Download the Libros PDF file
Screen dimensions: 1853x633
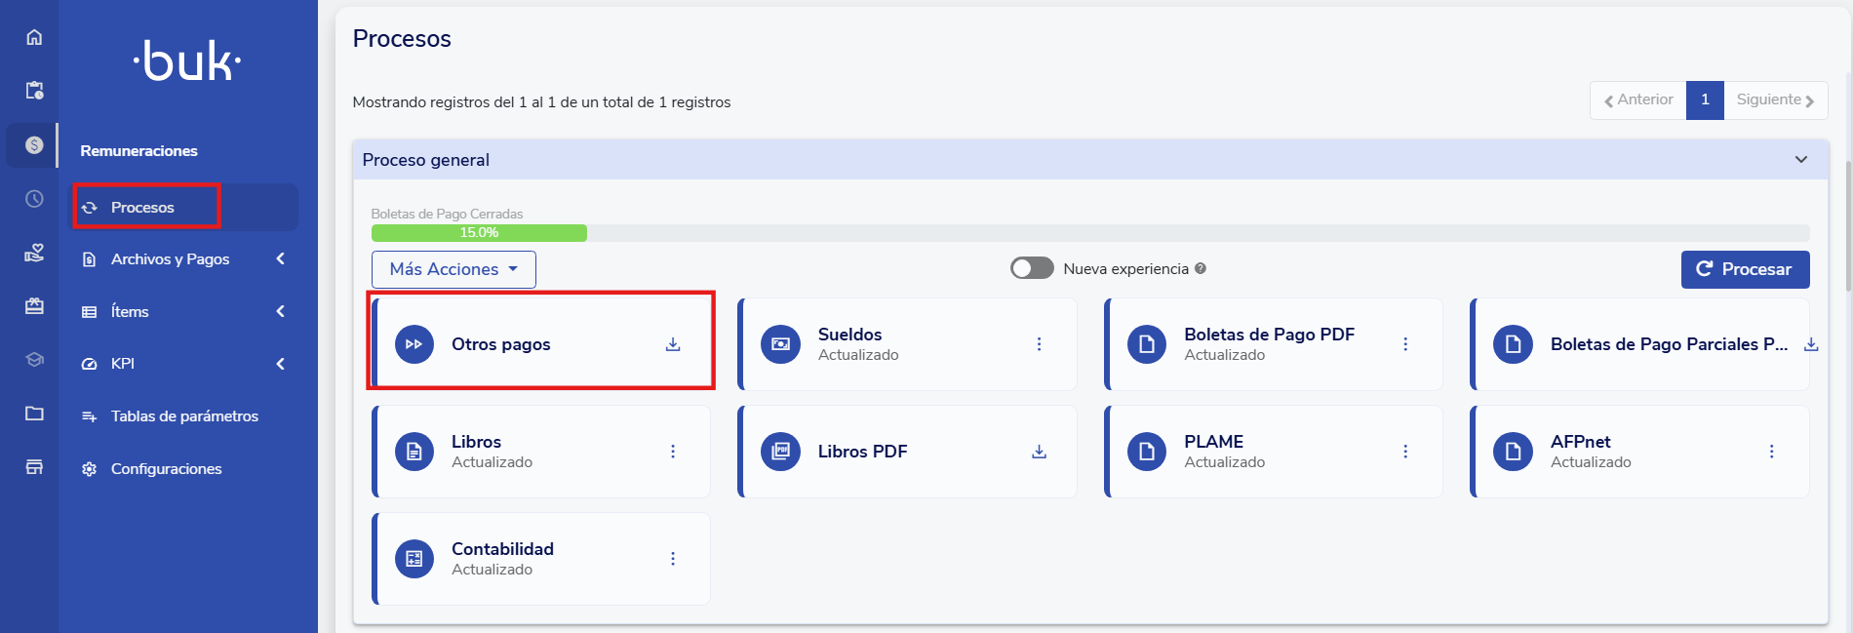click(1039, 452)
